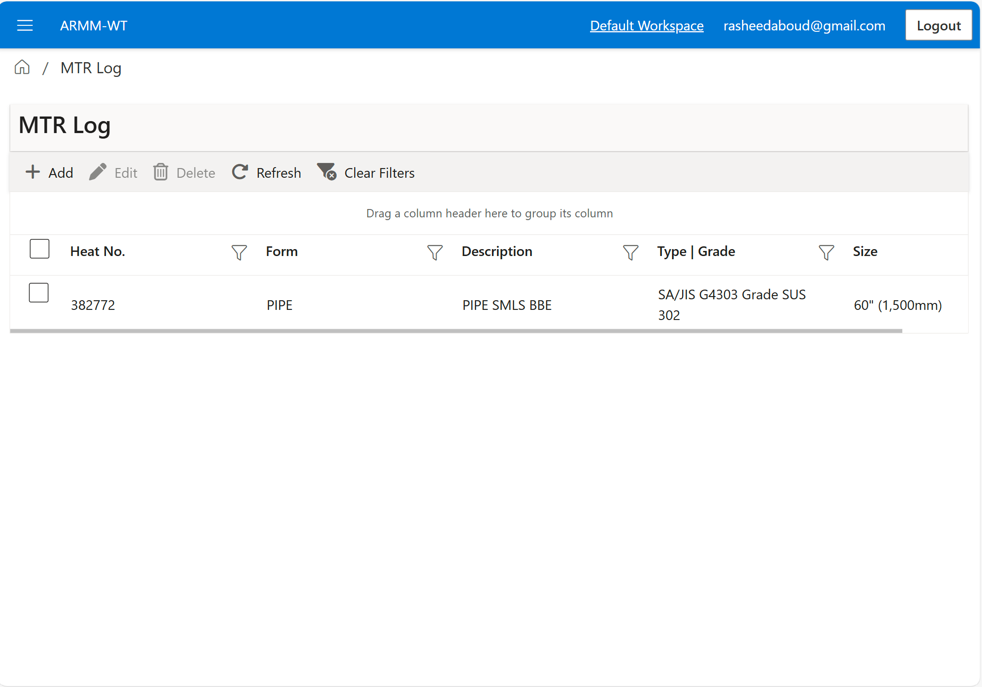The image size is (982, 687).
Task: Open filter for Heat No. column
Action: [x=239, y=252]
